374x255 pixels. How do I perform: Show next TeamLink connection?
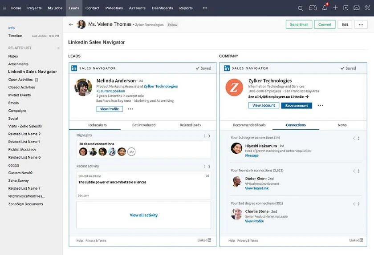(359, 171)
